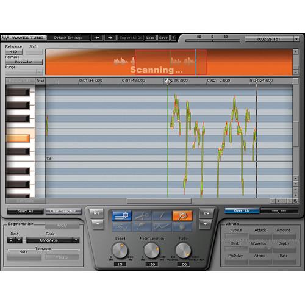This screenshot has width=305, height=305.
Task: Click the Export MIDI button
Action: pyautogui.click(x=130, y=38)
